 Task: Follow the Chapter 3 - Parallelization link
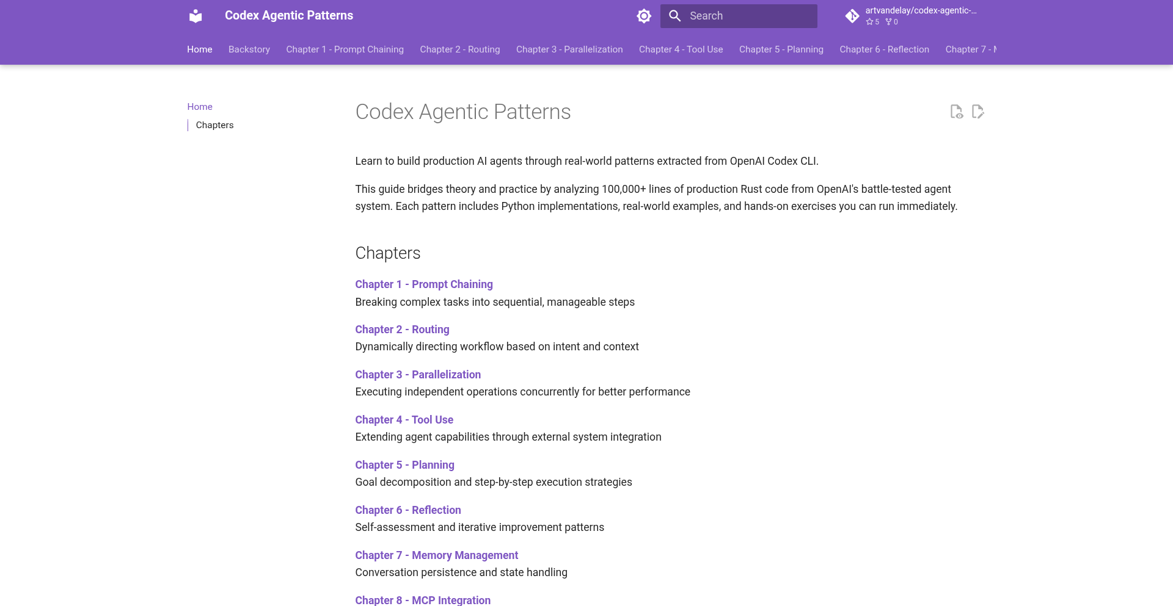(x=418, y=375)
